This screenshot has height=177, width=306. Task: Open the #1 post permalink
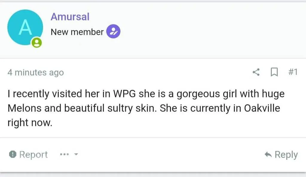(x=293, y=72)
